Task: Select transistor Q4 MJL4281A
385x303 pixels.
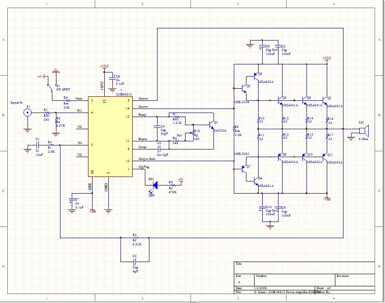Action: pyautogui.click(x=256, y=181)
